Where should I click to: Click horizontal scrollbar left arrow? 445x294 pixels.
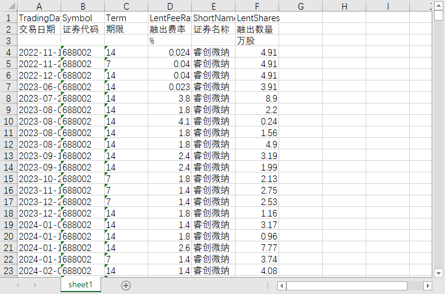282,286
